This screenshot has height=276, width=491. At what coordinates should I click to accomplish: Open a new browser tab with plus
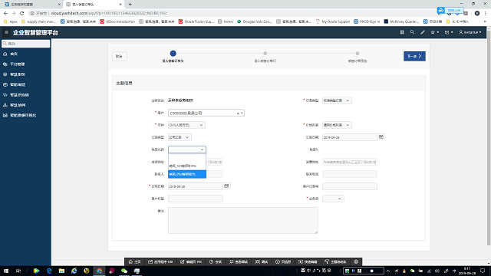point(130,5)
